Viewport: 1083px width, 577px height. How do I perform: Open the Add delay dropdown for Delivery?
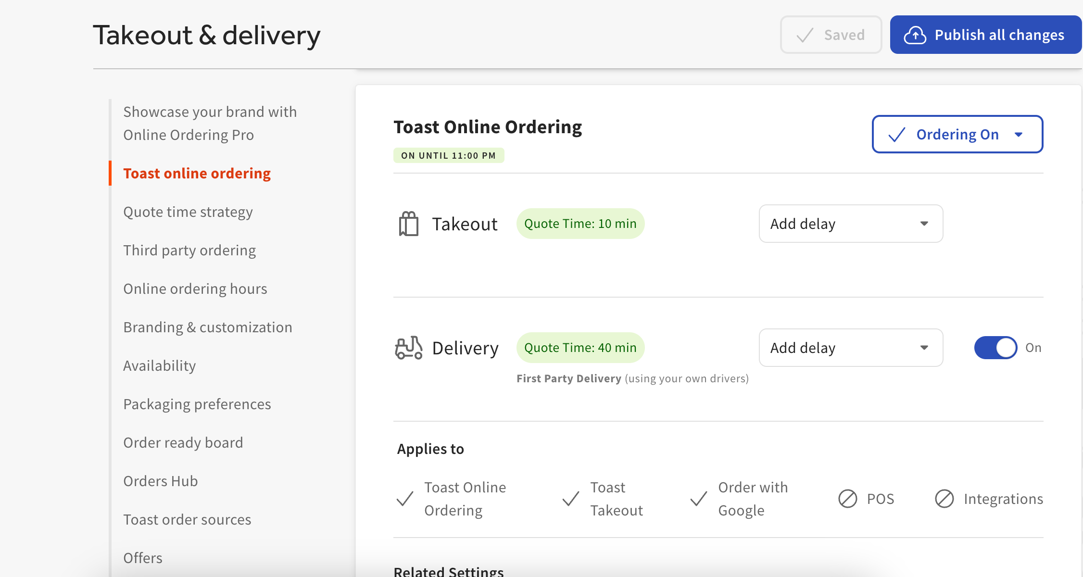(850, 347)
